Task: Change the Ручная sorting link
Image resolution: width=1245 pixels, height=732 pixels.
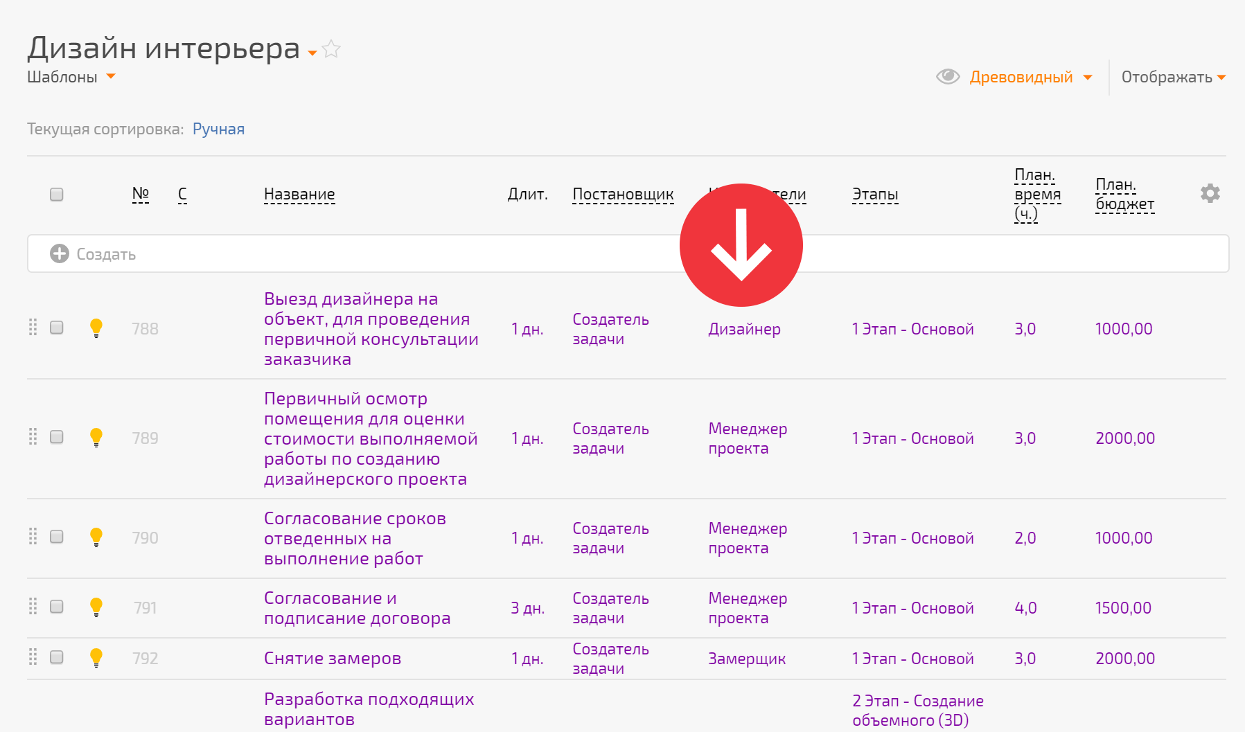Action: coord(218,129)
